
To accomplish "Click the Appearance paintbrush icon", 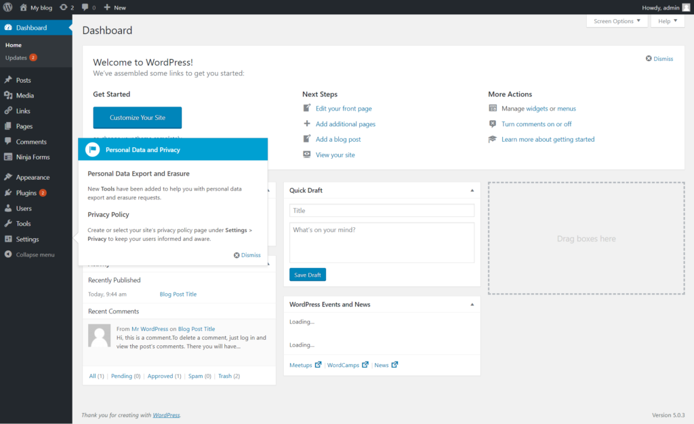I will click(8, 177).
